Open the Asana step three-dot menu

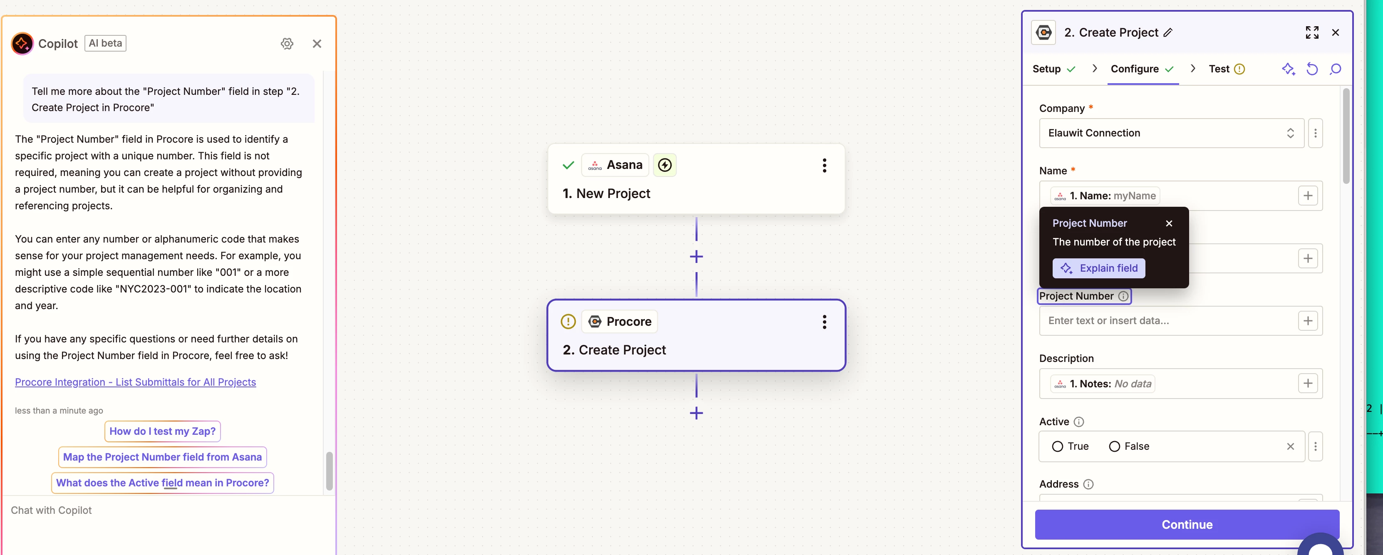(x=824, y=165)
